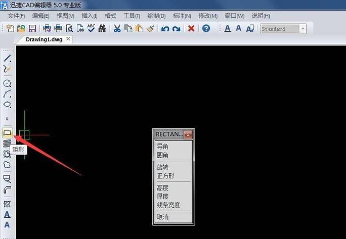Image resolution: width=346 pixels, height=239 pixels.
Task: Open the 标注(N) menu
Action: [182, 16]
